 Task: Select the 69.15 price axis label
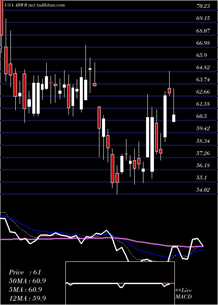[203, 18]
